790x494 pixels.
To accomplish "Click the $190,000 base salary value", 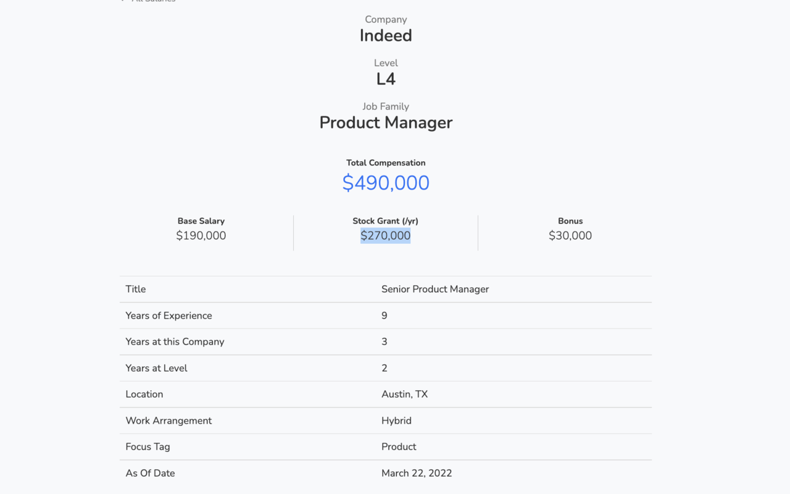I will [x=201, y=235].
